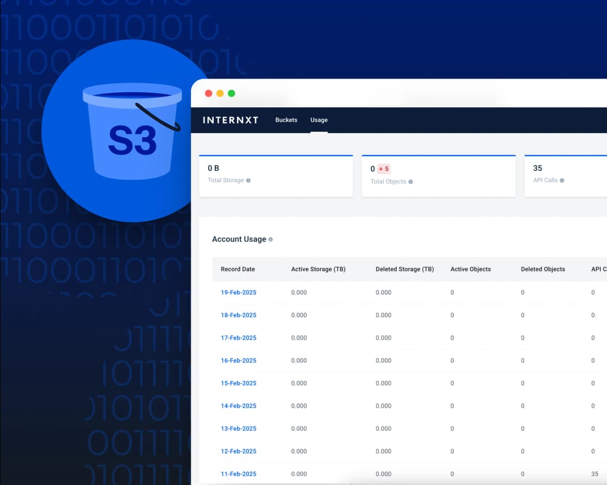
Task: Click the Active Objects column header
Action: point(470,269)
